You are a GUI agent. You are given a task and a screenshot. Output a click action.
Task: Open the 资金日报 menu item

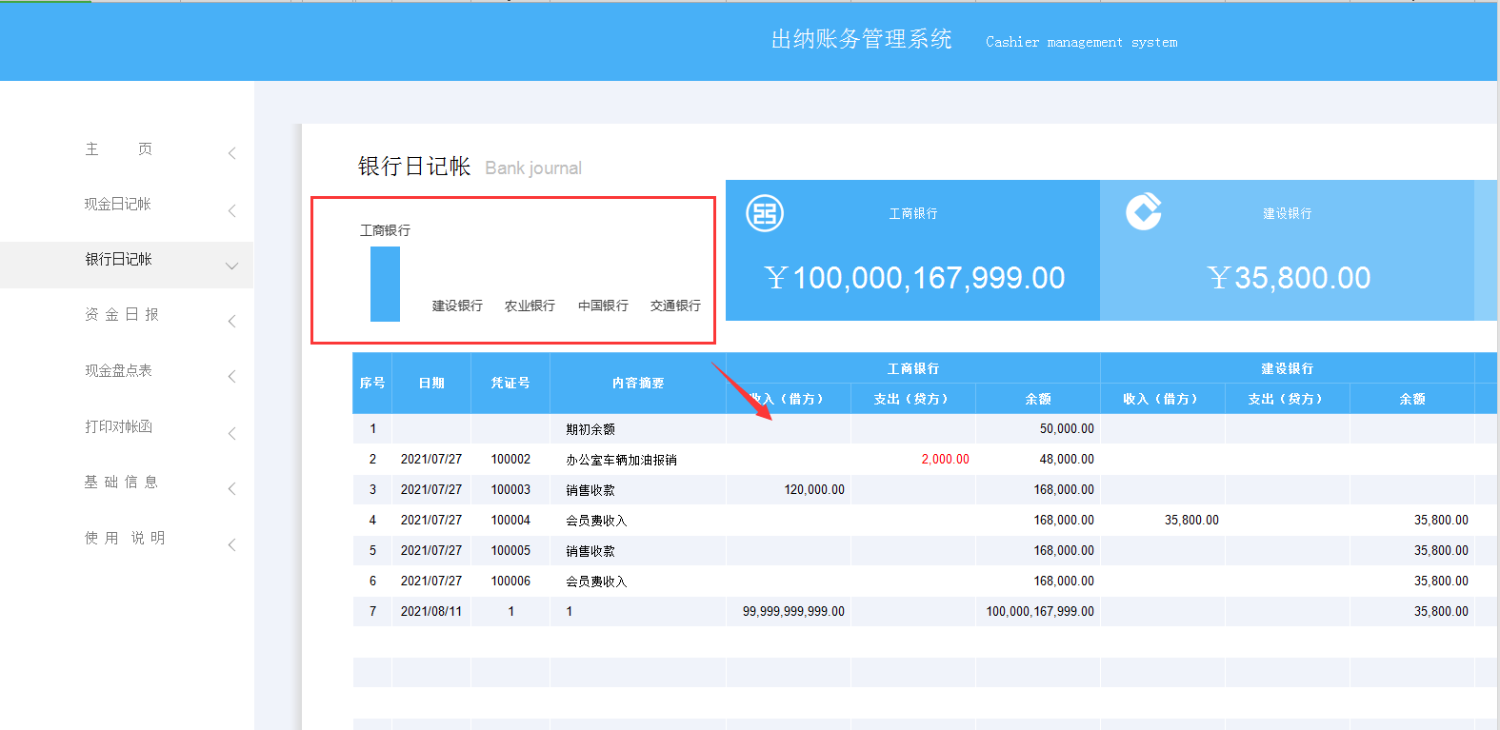(122, 315)
